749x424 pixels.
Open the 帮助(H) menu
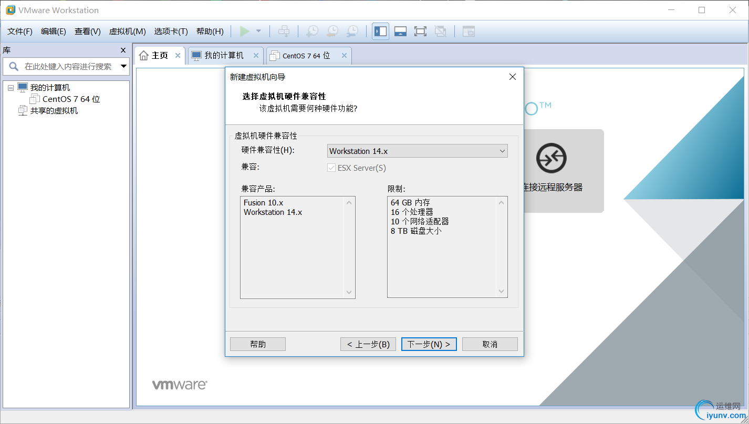click(210, 32)
